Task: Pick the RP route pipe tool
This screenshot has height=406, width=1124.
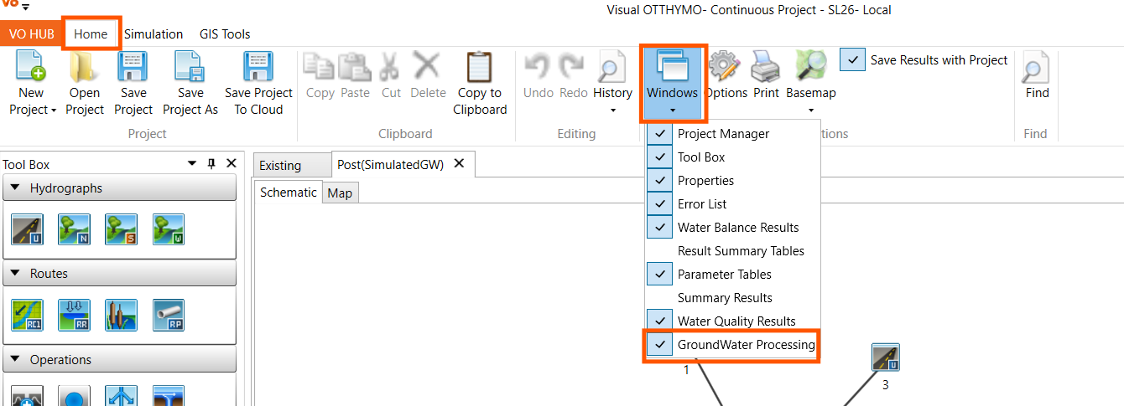Action: coord(169,315)
